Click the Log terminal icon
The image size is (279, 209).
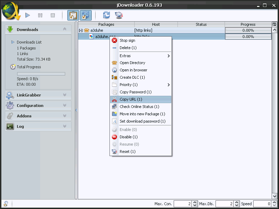[x=10, y=126]
